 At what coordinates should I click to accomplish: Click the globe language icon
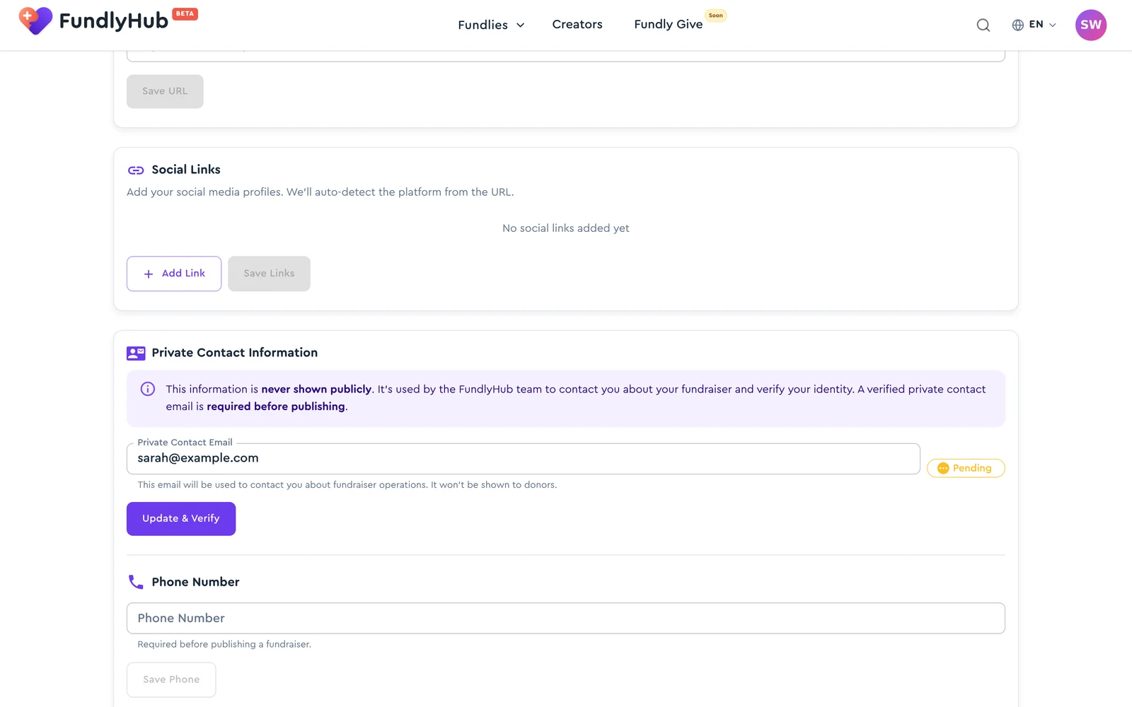click(1017, 25)
